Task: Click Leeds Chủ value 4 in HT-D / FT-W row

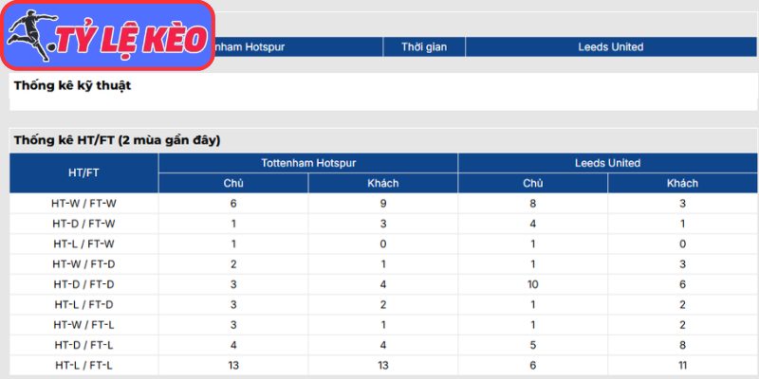Action: [532, 224]
